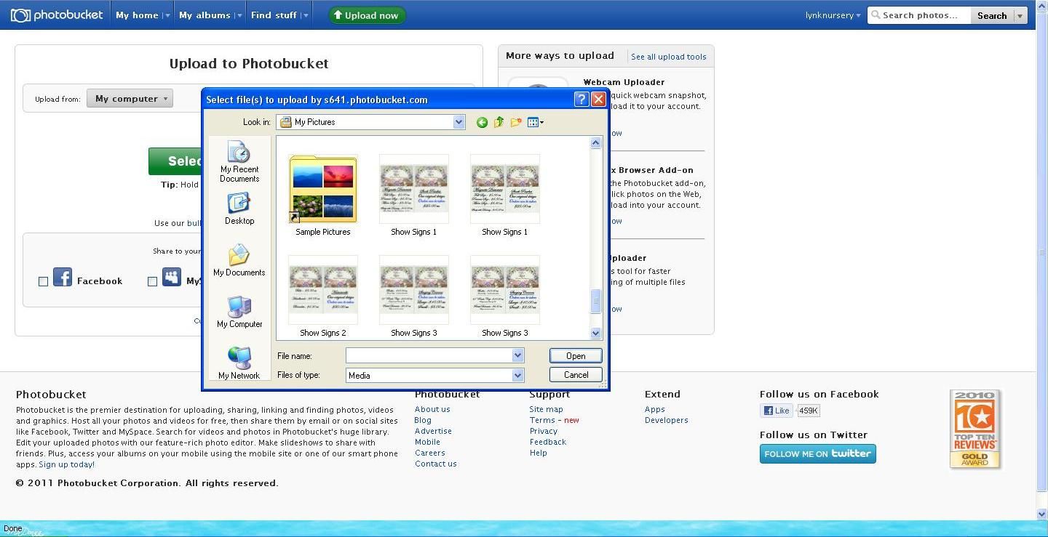The height and width of the screenshot is (537, 1048).
Task: Open the Feedback footer link
Action: pos(548,442)
